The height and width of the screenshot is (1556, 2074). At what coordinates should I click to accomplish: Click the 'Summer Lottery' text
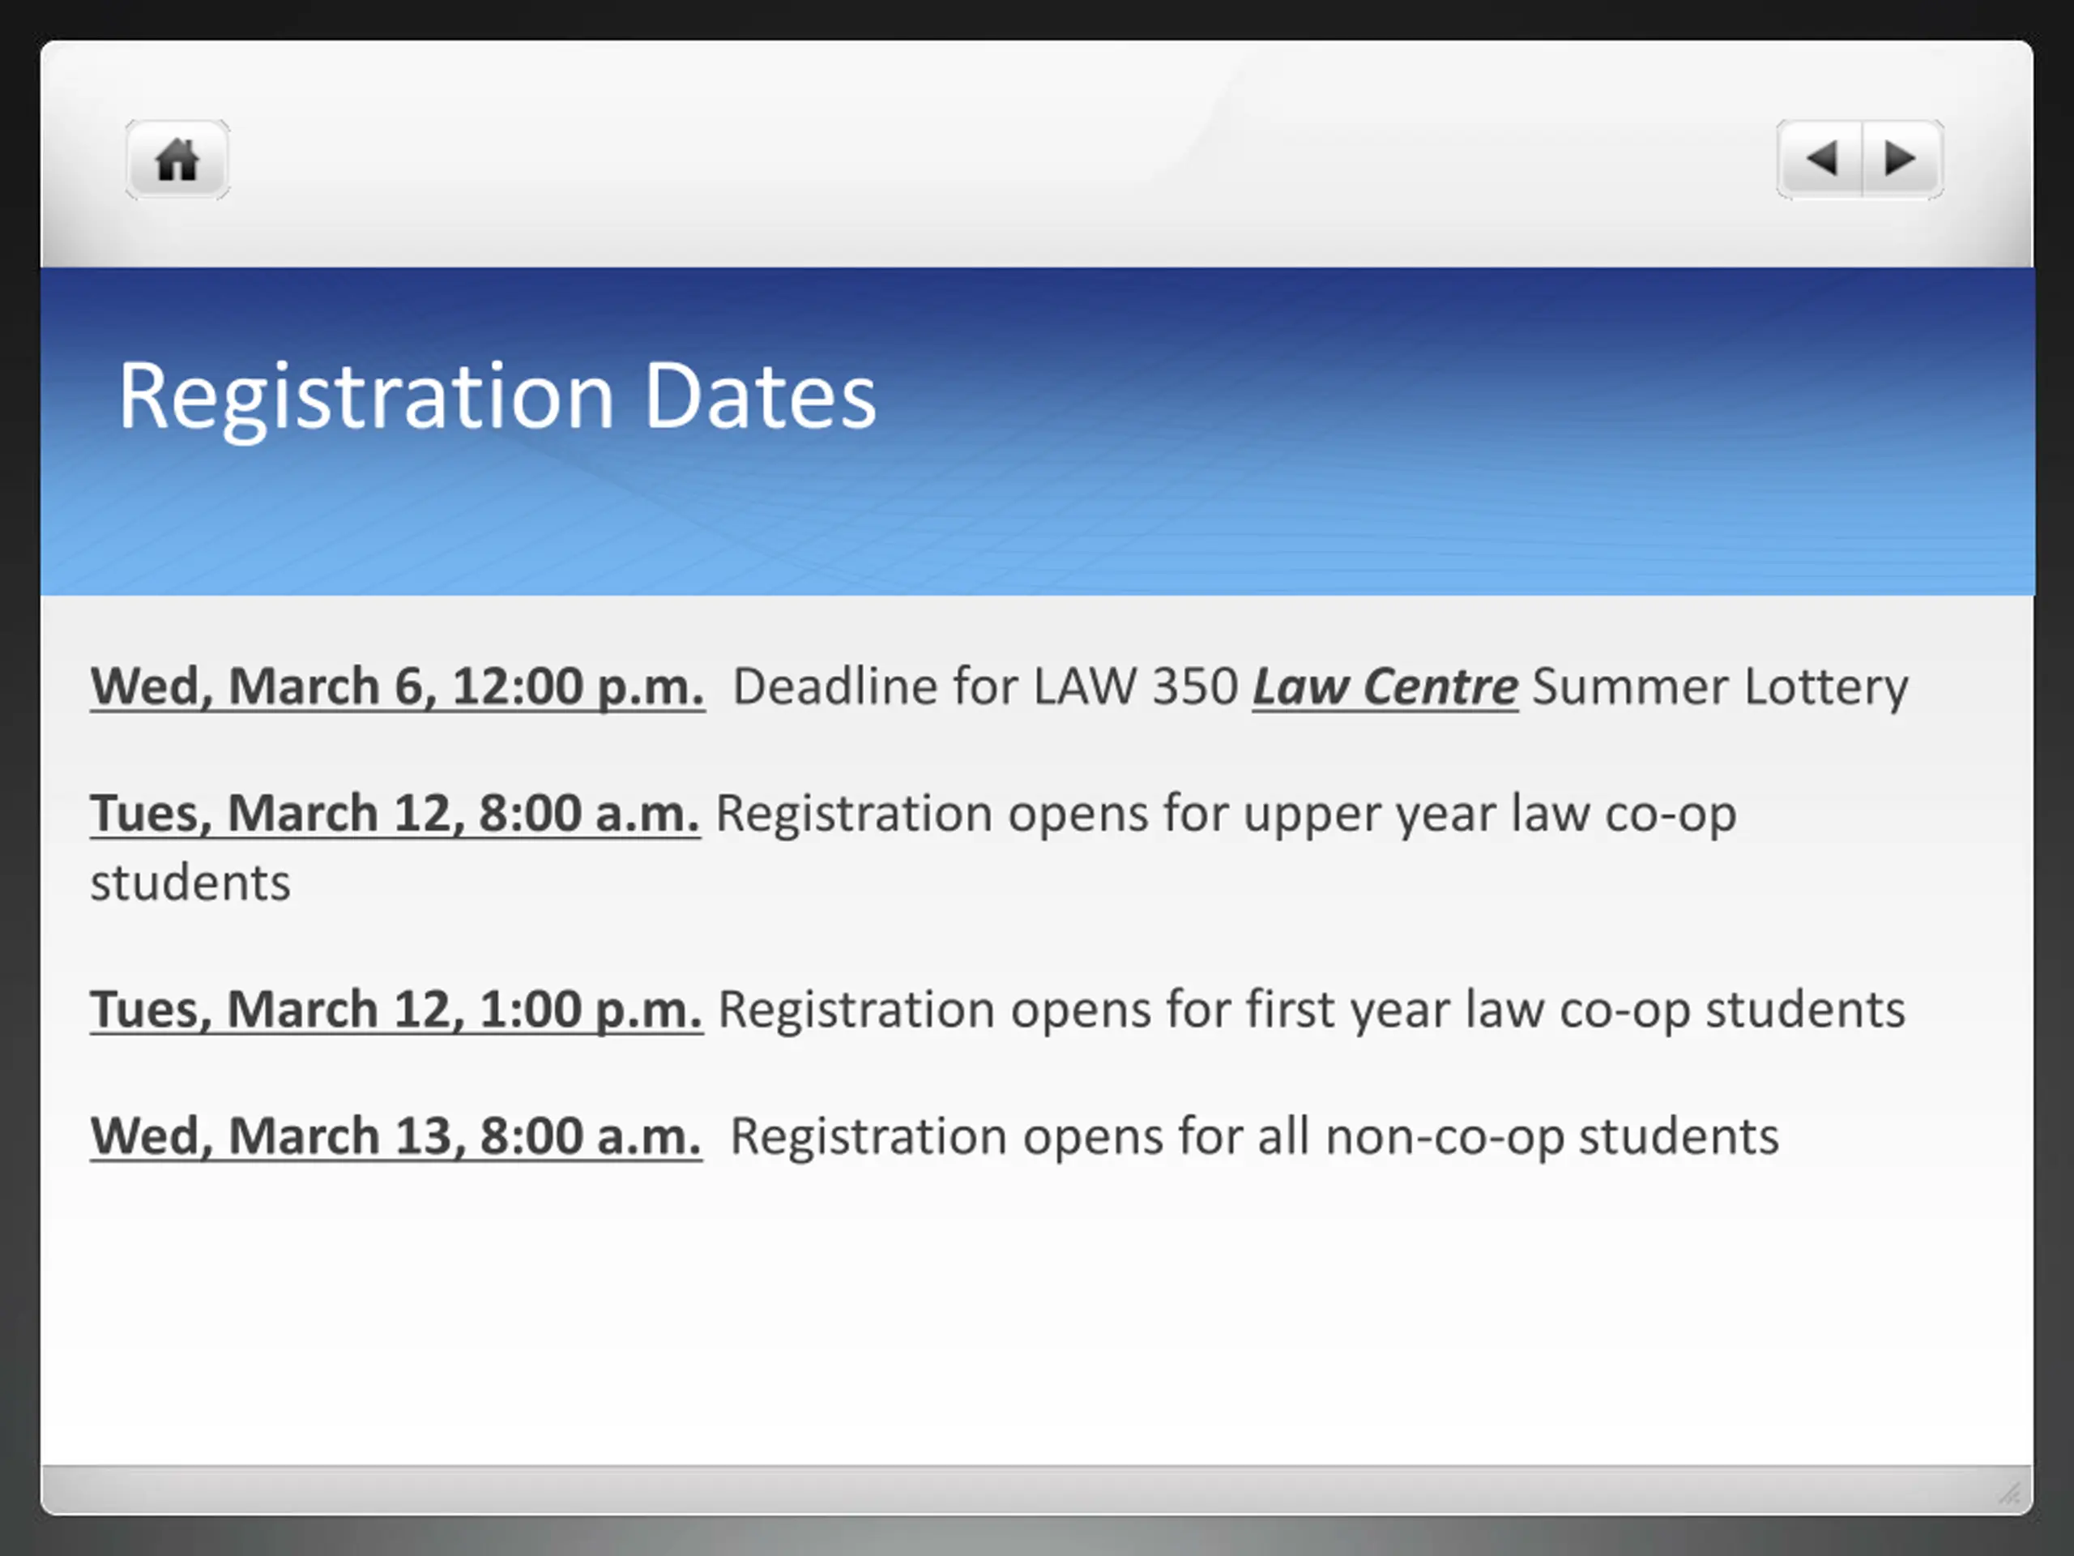click(1720, 686)
